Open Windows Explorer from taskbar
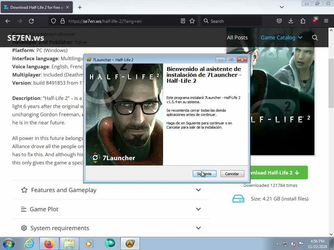Image resolution: width=334 pixels, height=250 pixels. point(69,243)
